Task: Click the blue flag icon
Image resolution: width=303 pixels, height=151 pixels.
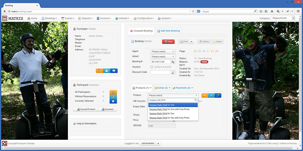Action: (200, 51)
